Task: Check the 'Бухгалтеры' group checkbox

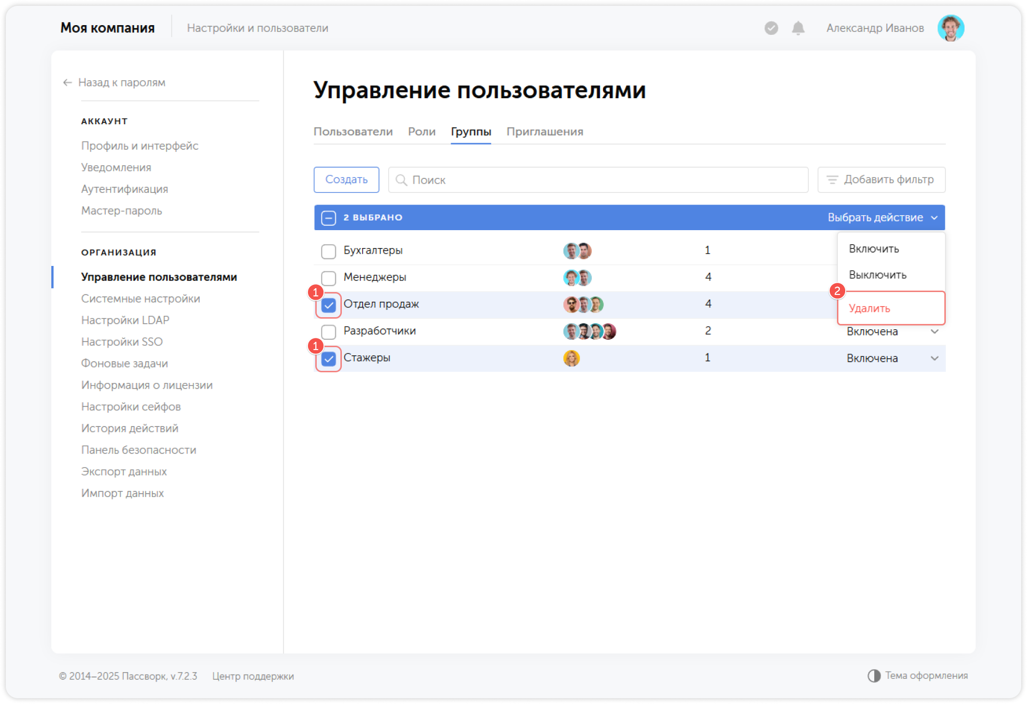Action: pos(328,251)
